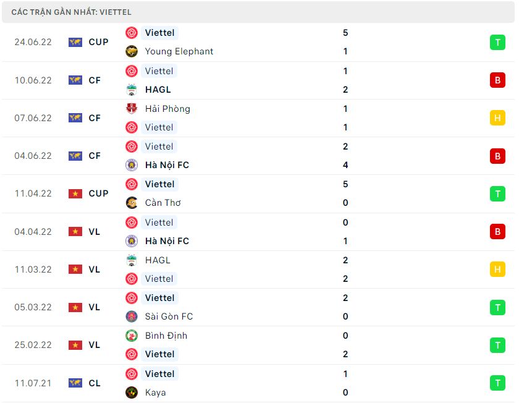
Task: Click yellow H badge for 07.06.22 match
Action: tap(497, 118)
